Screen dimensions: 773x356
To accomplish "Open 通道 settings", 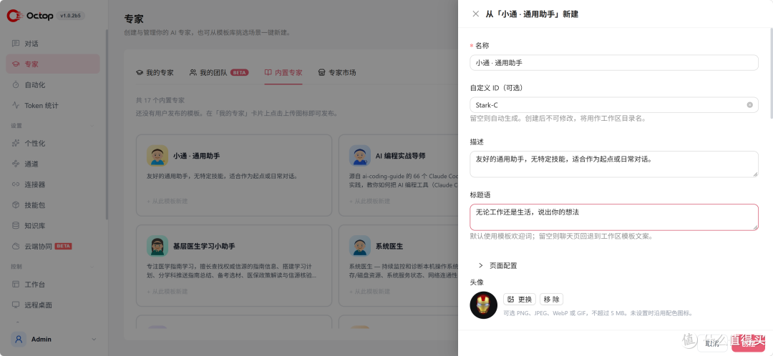I will (53, 164).
